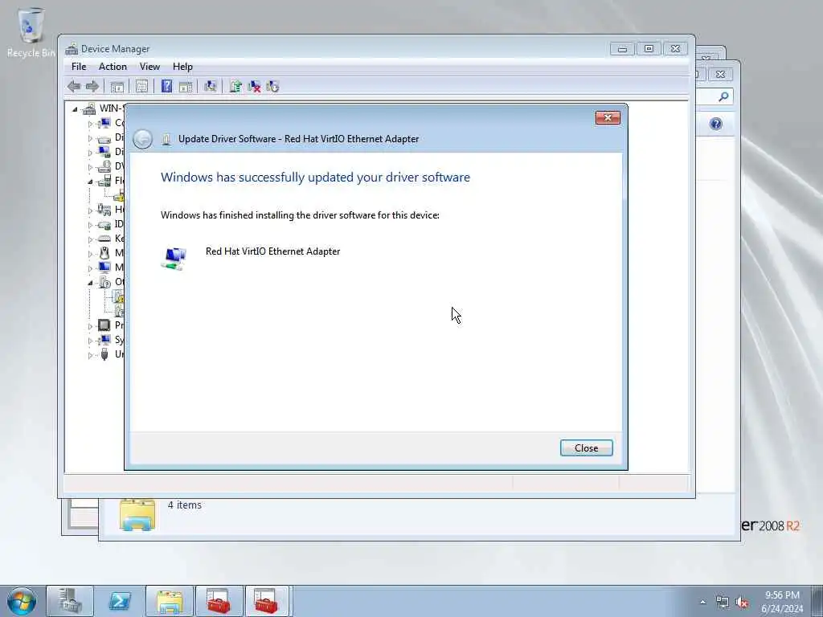Collapse the WIN- root node in device tree
This screenshot has width=823, height=617.
(x=75, y=109)
